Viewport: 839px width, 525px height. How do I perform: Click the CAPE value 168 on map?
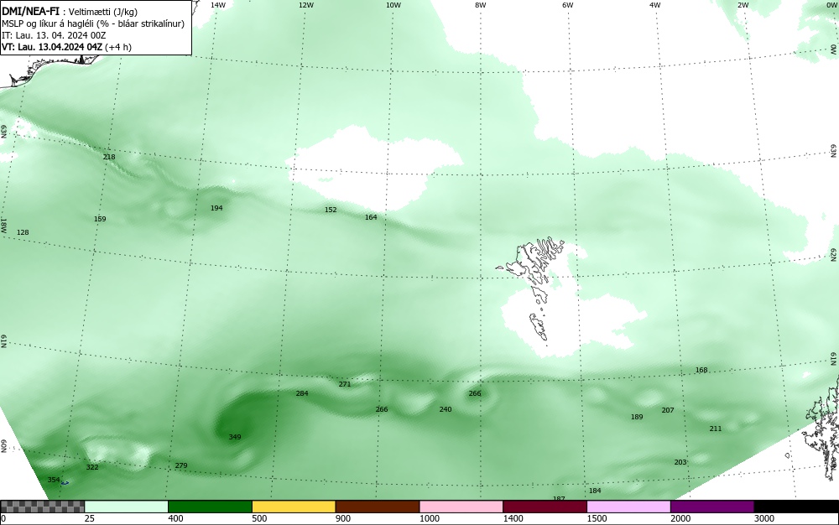(x=701, y=370)
